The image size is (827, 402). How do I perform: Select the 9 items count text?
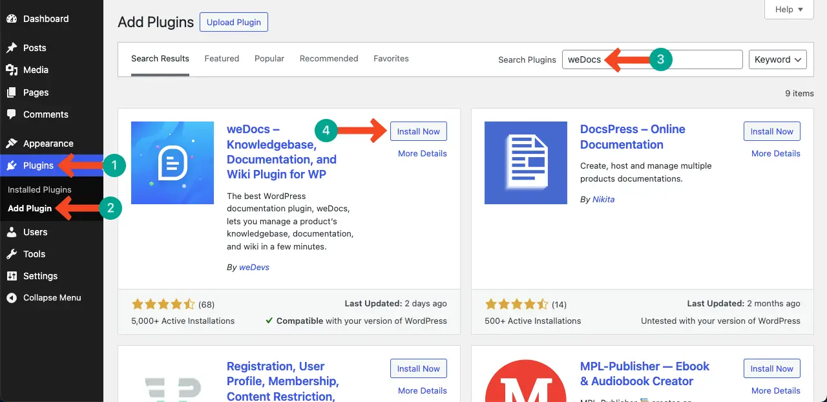pos(799,94)
